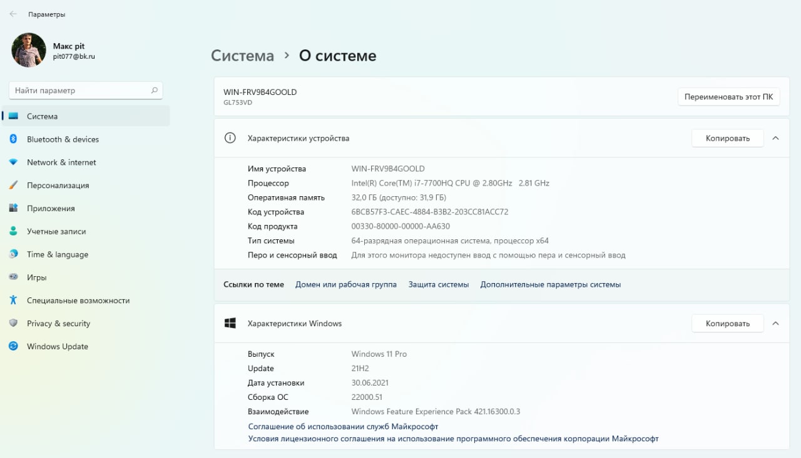Open Дополнительные параметры системы link

point(551,284)
